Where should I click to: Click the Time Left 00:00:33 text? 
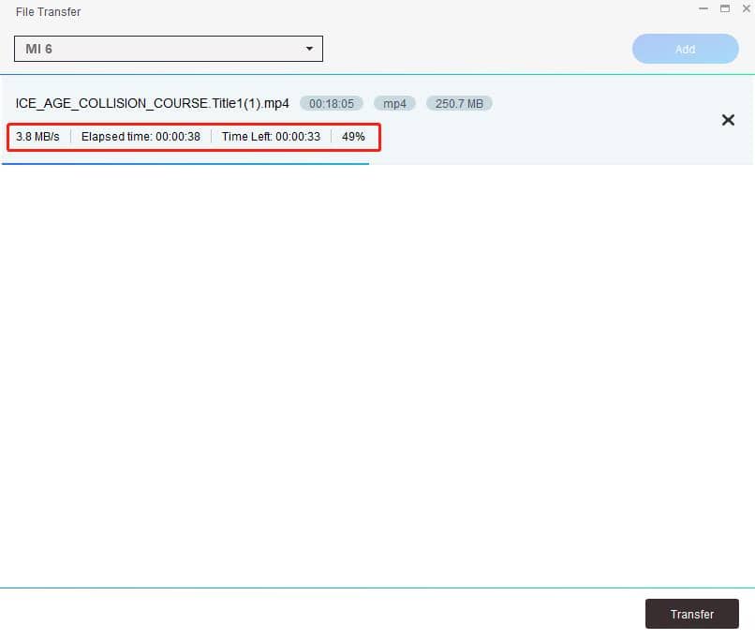pos(271,137)
